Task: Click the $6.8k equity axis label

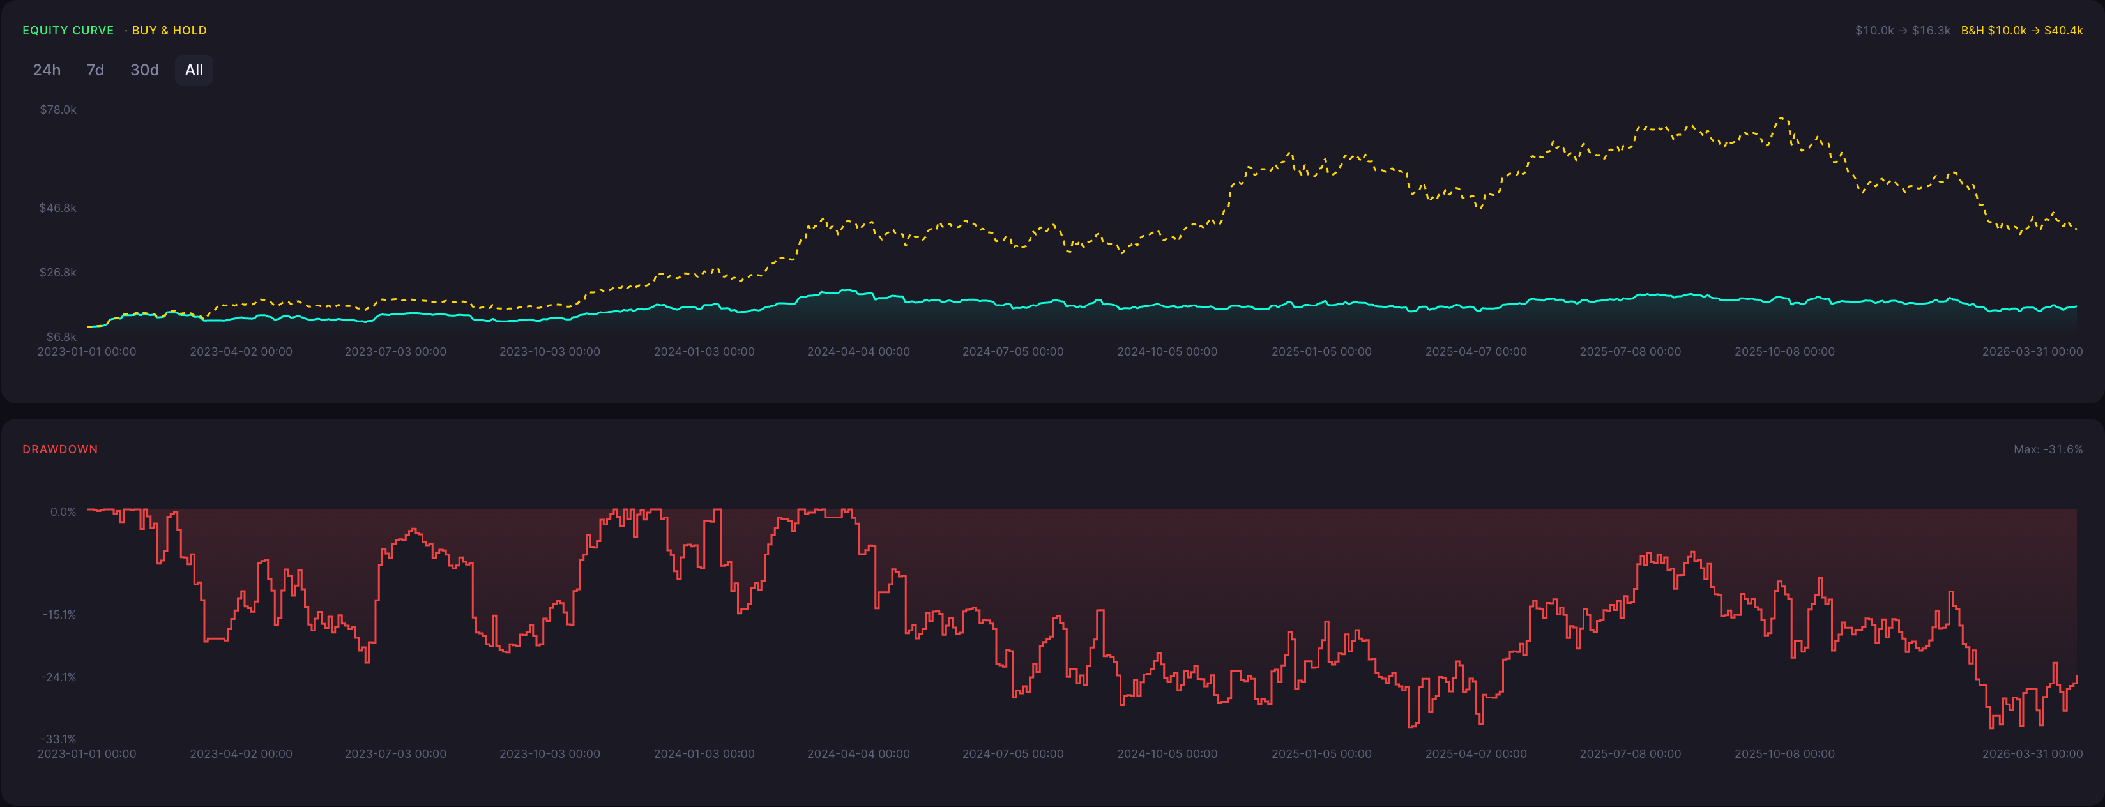Action: [61, 336]
